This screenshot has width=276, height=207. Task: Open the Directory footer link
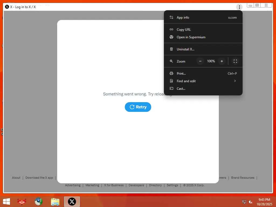[155, 185]
